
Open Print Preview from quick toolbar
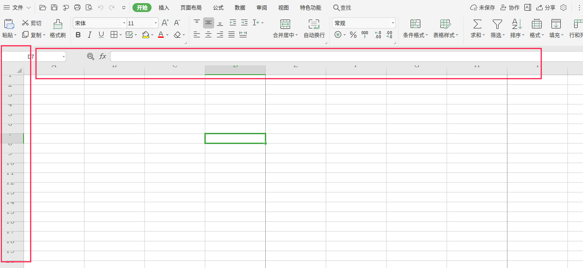(x=89, y=8)
